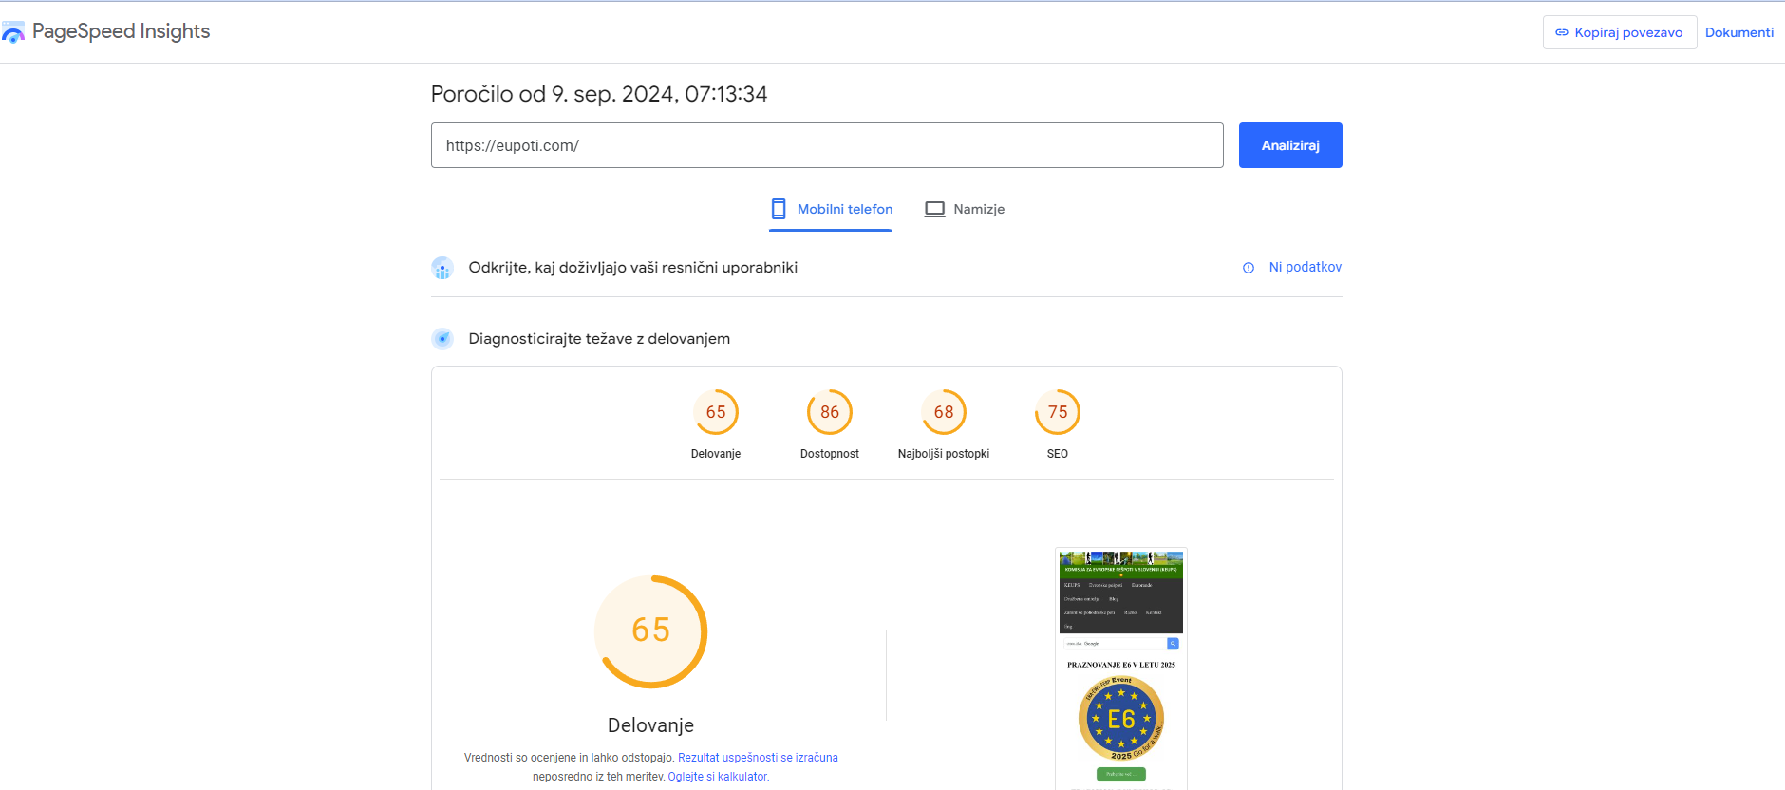Click the real users experience section icon
The width and height of the screenshot is (1785, 790).
(442, 268)
